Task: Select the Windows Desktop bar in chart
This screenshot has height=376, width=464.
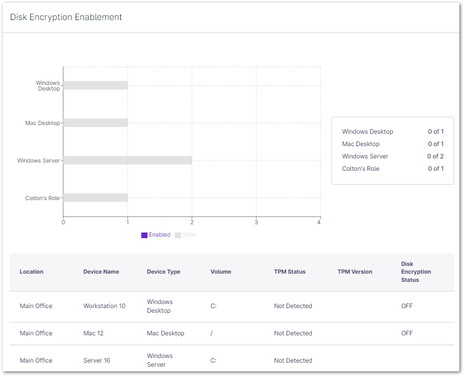Action: [x=96, y=85]
